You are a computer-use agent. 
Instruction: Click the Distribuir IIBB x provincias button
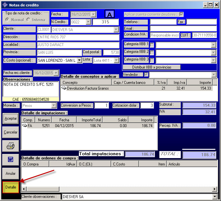point(152,67)
